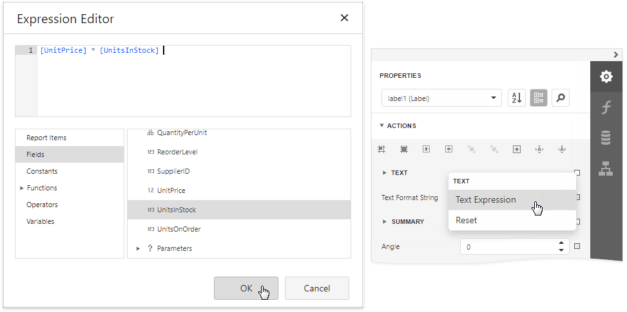Open the Properties gear tab
The height and width of the screenshot is (312, 627).
(x=606, y=77)
